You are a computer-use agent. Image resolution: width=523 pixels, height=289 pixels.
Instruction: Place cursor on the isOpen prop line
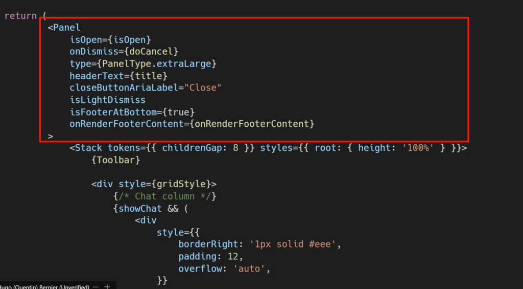(x=110, y=39)
